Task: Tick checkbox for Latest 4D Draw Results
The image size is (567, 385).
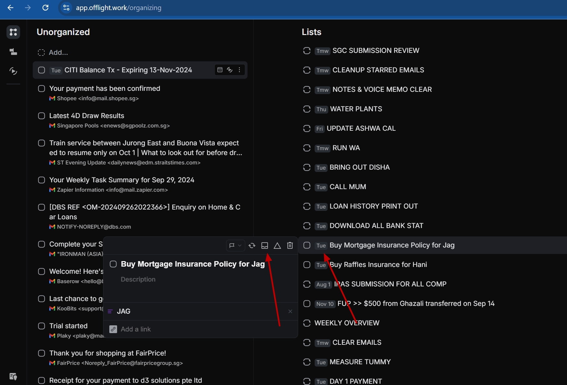Action: 42,116
